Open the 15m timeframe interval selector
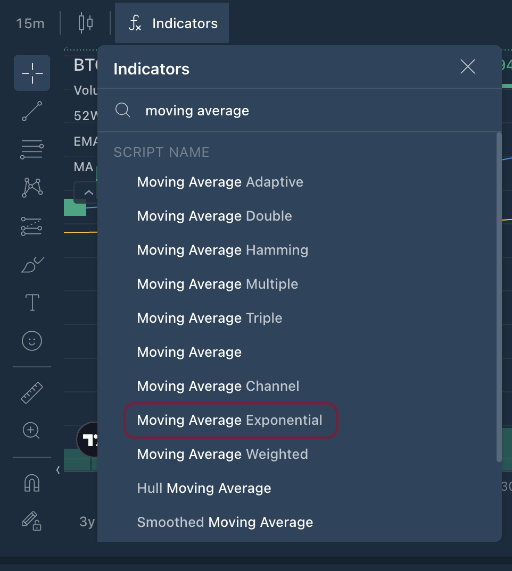 tap(30, 23)
